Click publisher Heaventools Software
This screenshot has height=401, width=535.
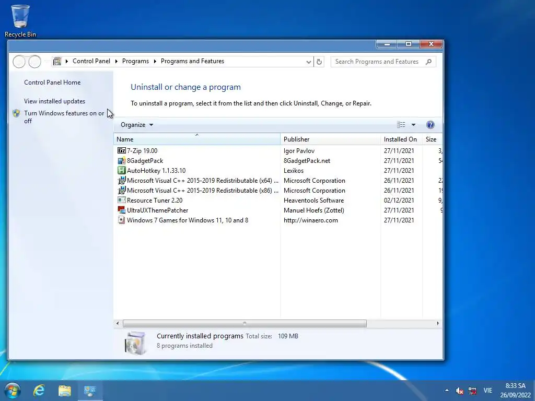313,200
